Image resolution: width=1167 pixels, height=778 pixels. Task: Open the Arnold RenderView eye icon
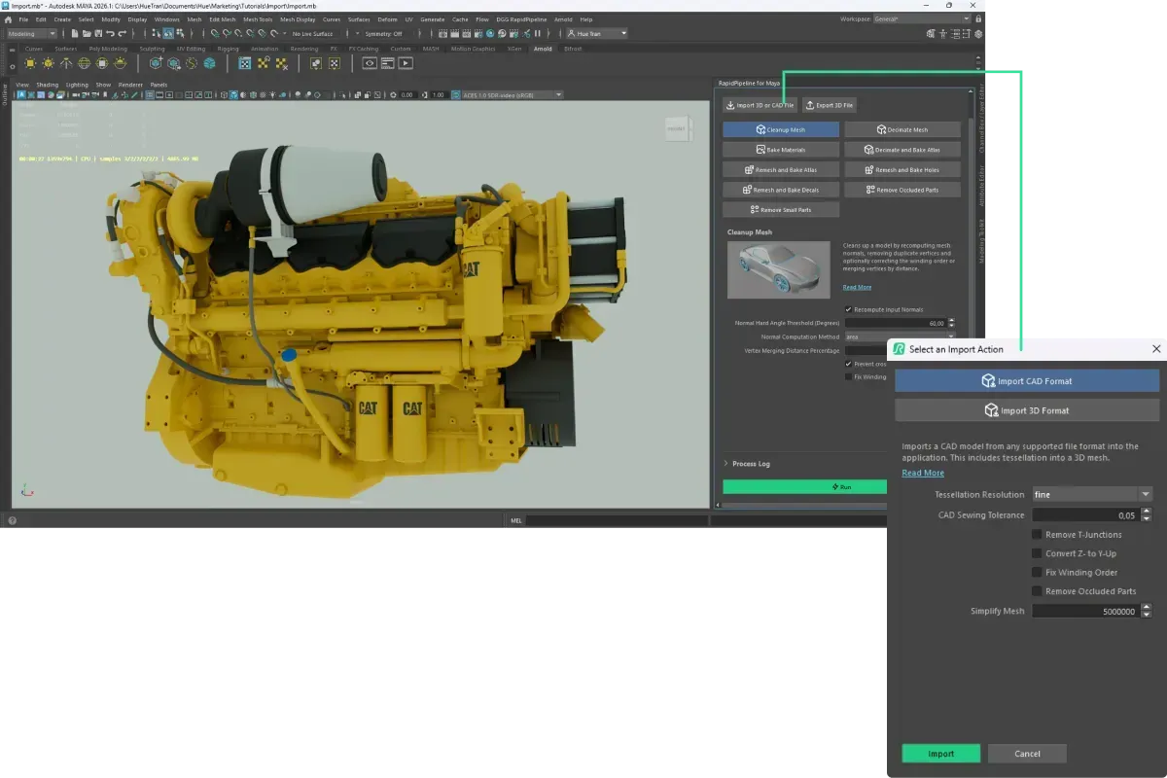tap(370, 63)
